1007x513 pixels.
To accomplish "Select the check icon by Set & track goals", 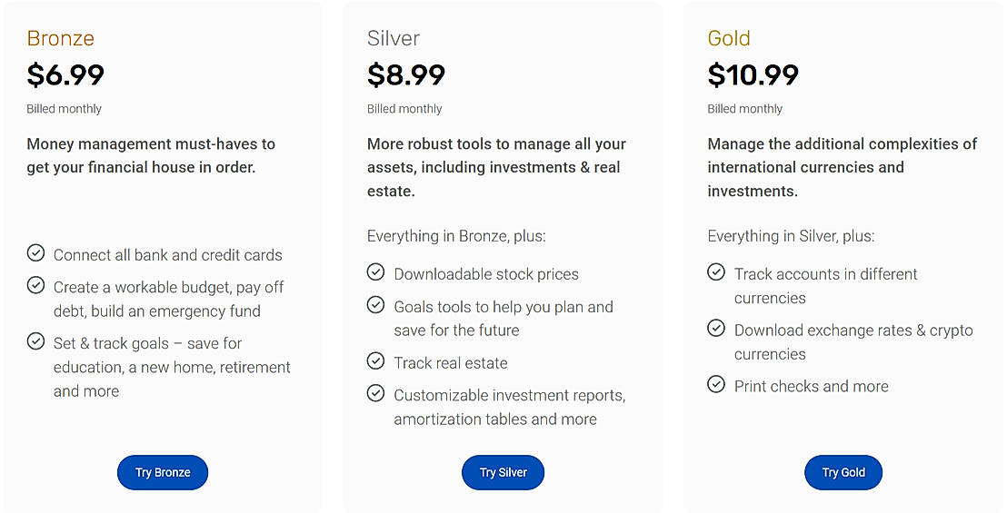I will point(35,341).
